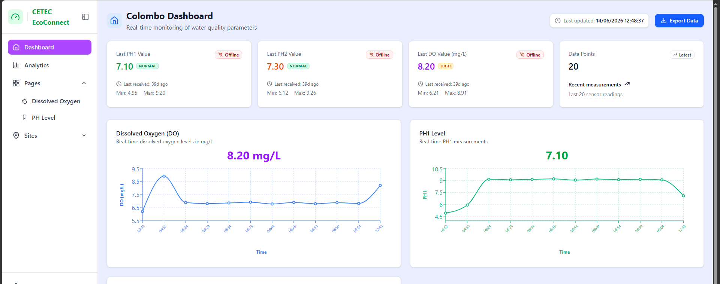Viewport: 720px width, 284px height.
Task: Click the DO chart data point at 12:48
Action: click(x=380, y=186)
